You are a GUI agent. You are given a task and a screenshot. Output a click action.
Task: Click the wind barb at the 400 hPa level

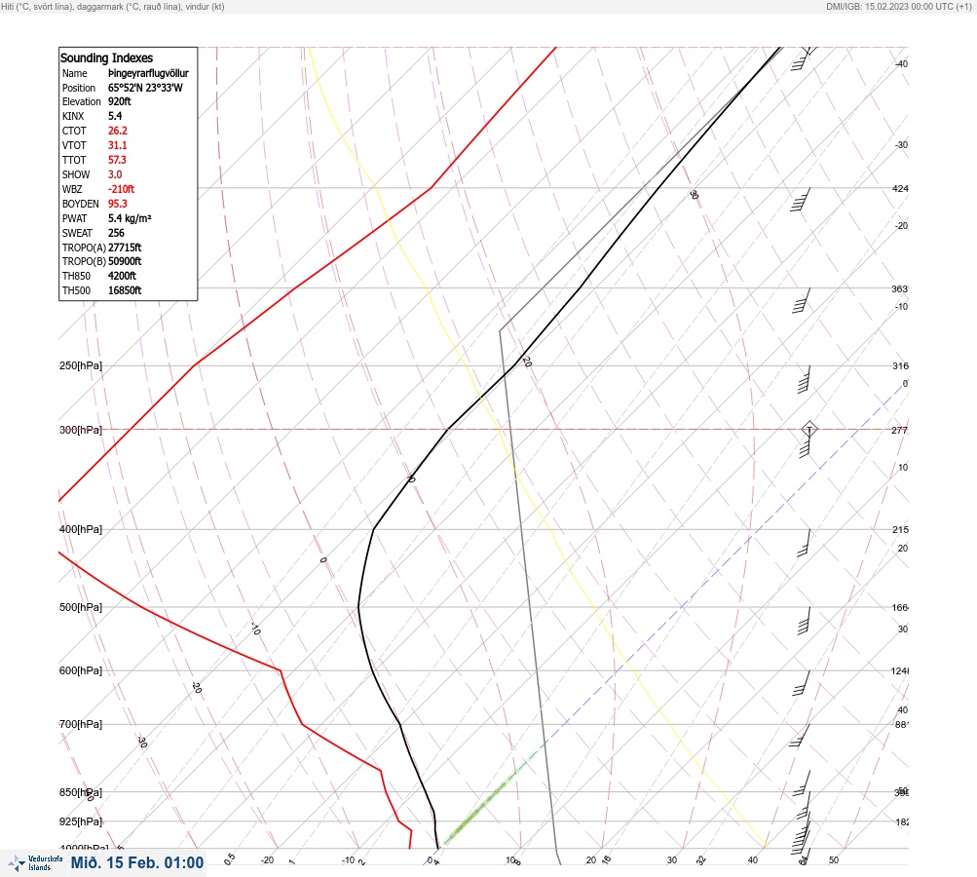805,543
